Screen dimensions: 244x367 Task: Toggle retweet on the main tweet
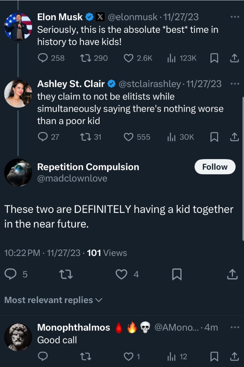tap(66, 274)
